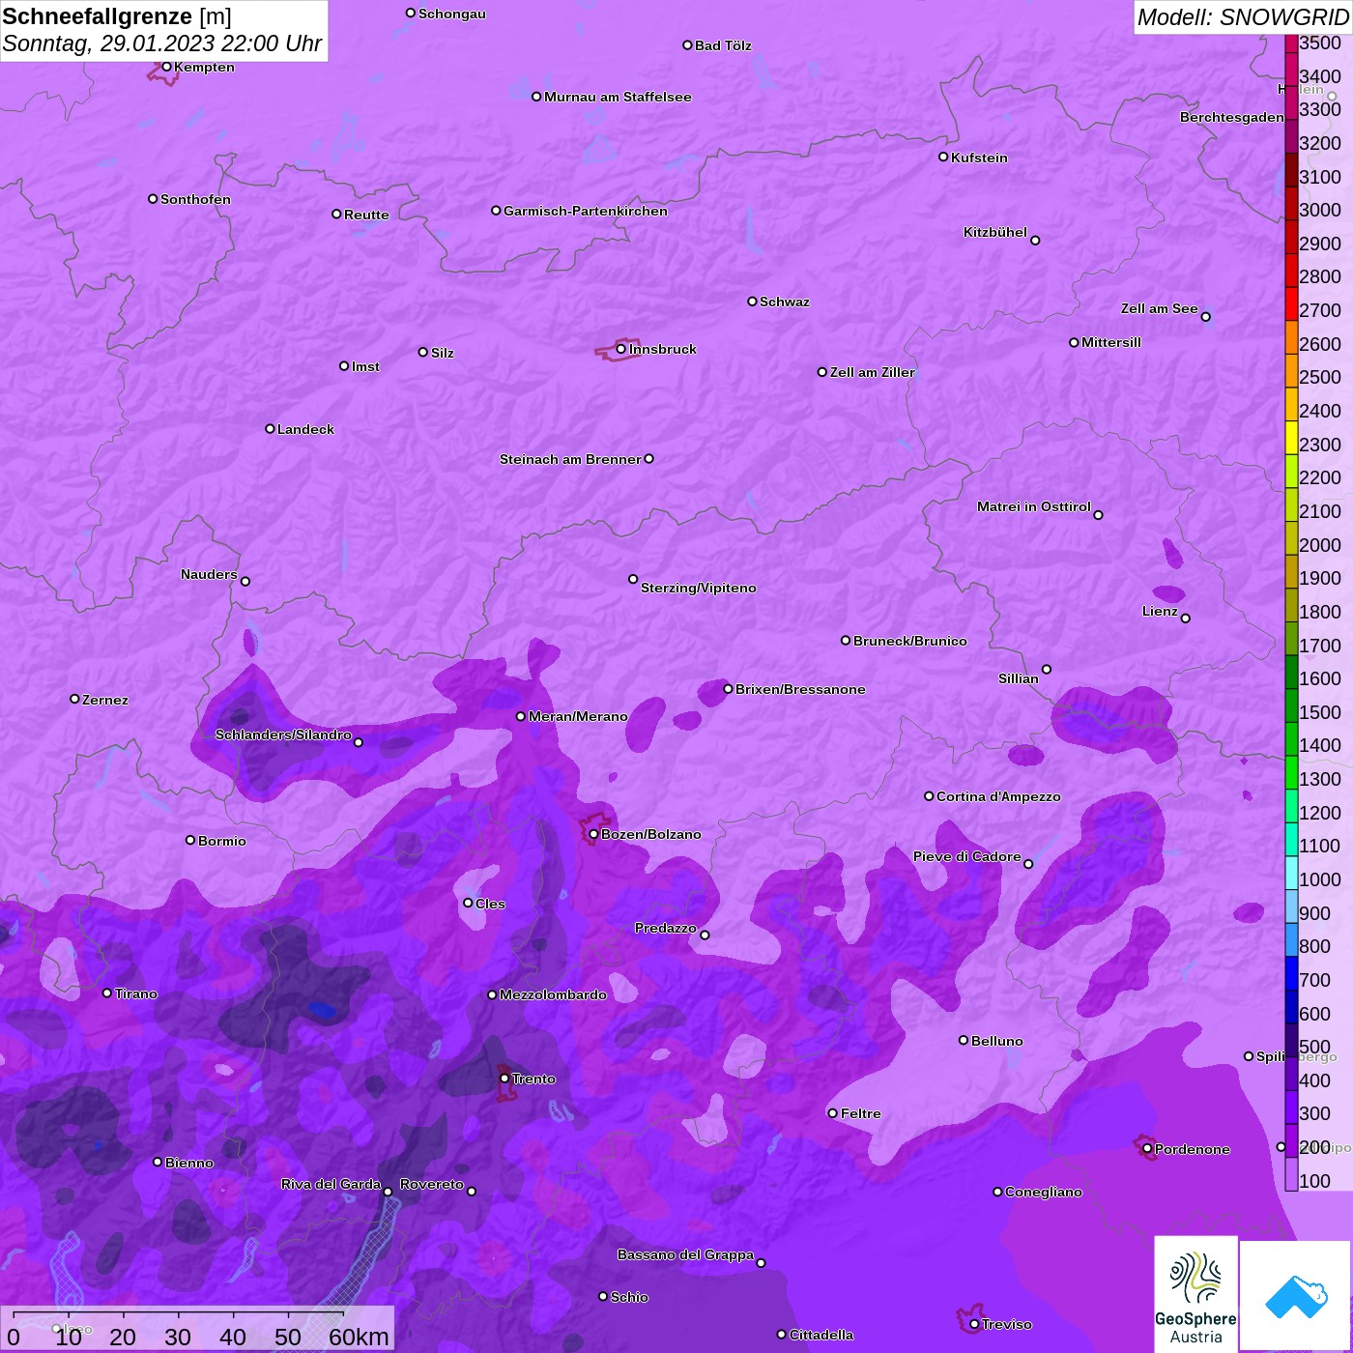Click the 60km scale bar label
Image resolution: width=1353 pixels, height=1353 pixels.
pos(359,1337)
